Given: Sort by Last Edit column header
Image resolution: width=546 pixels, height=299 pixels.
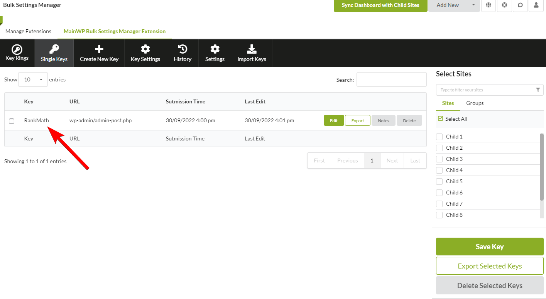Looking at the screenshot, I should [x=255, y=102].
